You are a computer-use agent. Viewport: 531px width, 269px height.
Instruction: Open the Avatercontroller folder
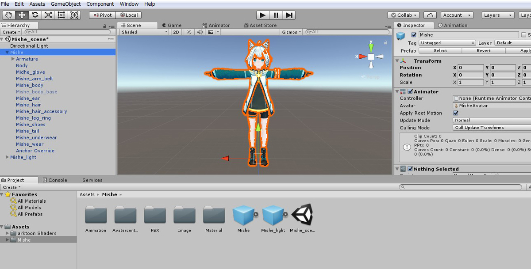(x=125, y=215)
